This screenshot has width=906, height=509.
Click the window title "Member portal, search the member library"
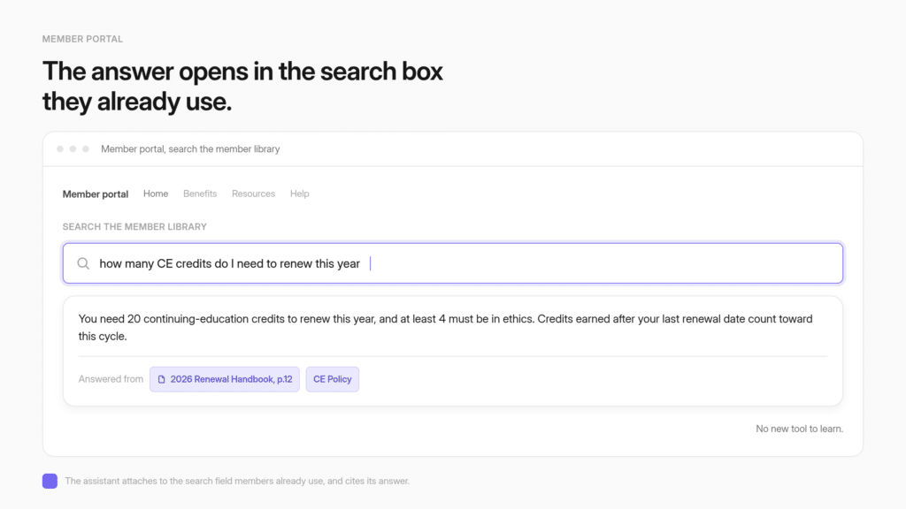pyautogui.click(x=190, y=148)
